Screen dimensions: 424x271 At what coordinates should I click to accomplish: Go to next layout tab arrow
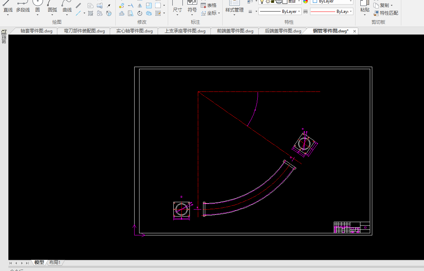(x=22, y=263)
